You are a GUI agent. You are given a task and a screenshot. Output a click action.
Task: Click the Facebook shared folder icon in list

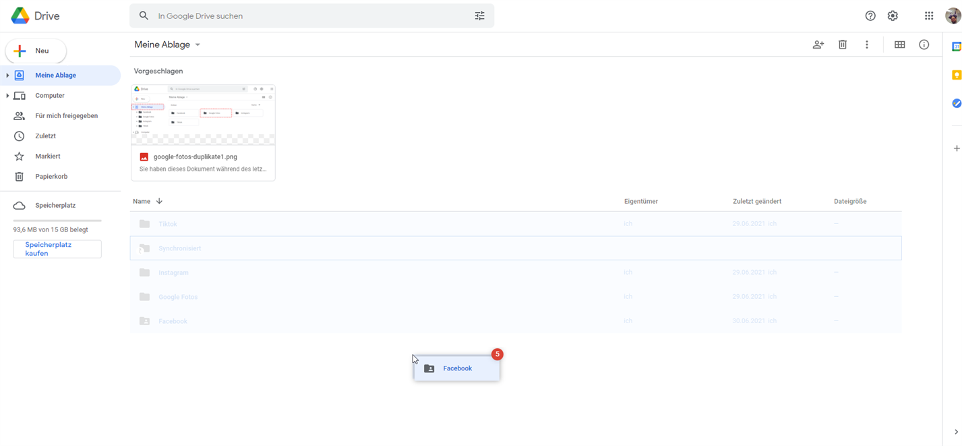tap(144, 321)
